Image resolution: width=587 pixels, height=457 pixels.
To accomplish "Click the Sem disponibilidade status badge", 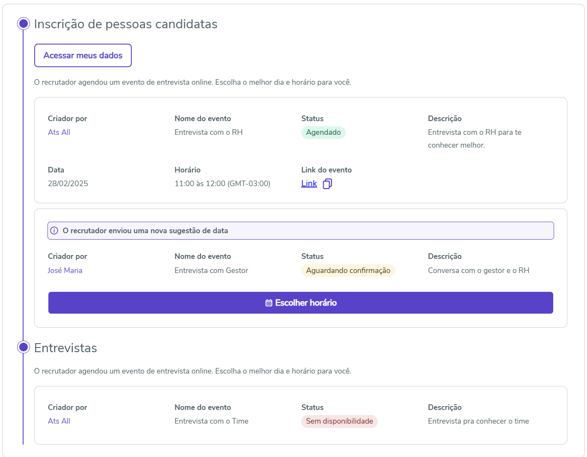I will tap(339, 421).
